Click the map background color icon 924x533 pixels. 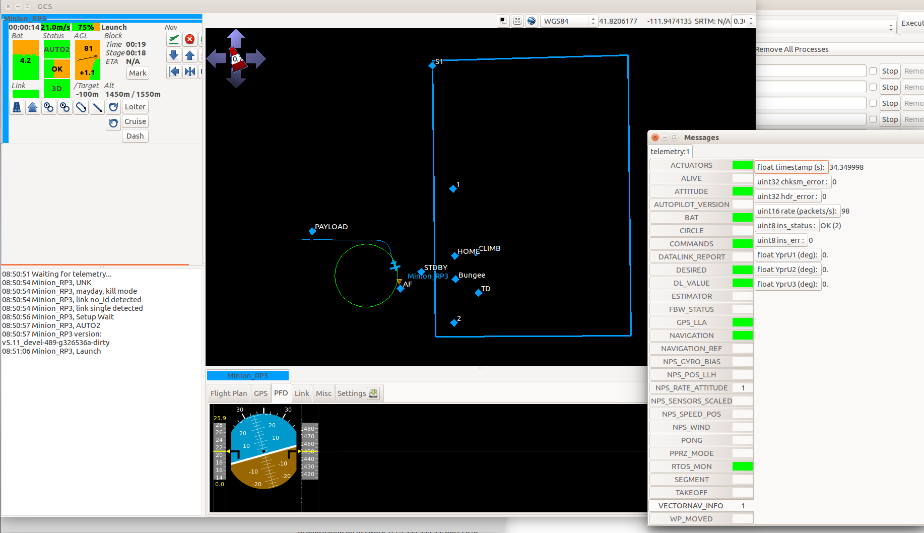[503, 21]
